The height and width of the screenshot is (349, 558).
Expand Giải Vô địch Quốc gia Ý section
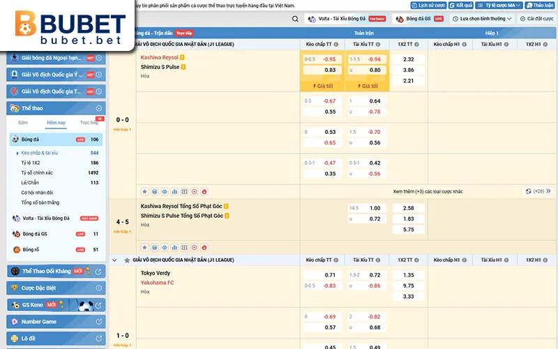click(56, 75)
